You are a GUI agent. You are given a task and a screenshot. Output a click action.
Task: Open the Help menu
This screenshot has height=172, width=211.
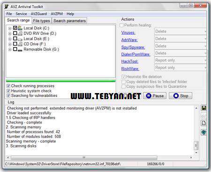pos(70,14)
